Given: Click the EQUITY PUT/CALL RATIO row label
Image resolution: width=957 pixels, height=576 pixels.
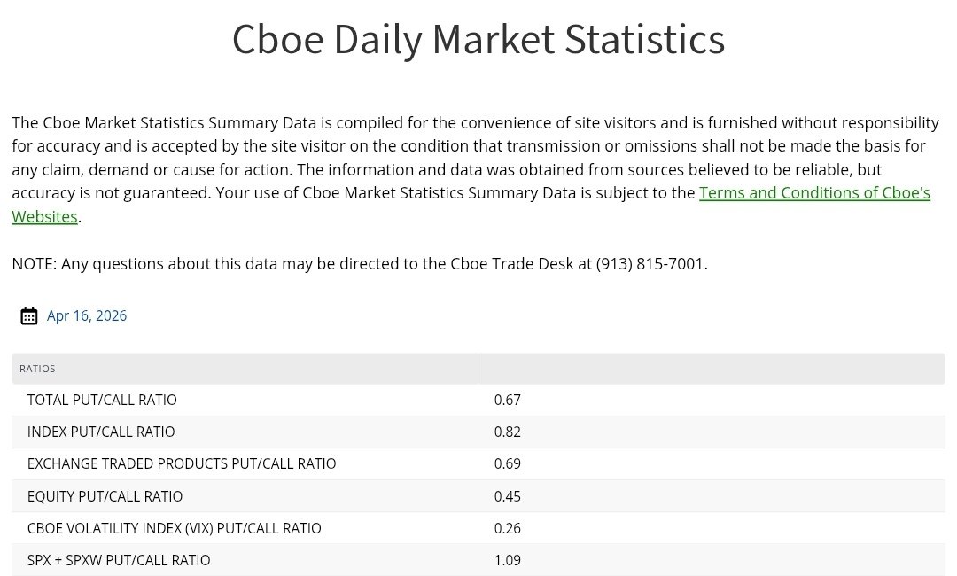Looking at the screenshot, I should coord(105,496).
